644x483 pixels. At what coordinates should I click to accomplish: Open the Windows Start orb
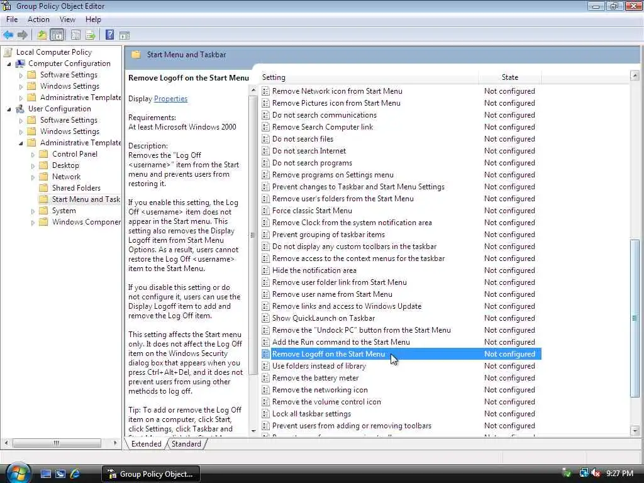[x=18, y=474]
